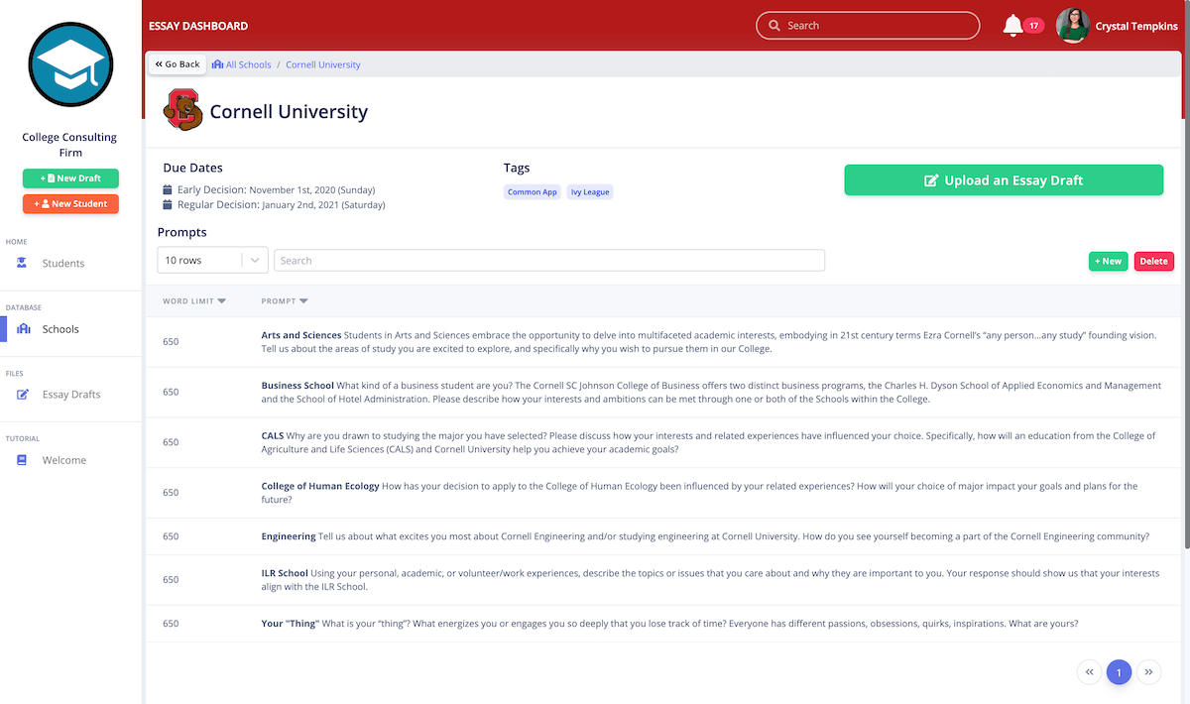Open Crystal Tempkins profile avatar
Image resolution: width=1190 pixels, height=704 pixels.
[1073, 26]
